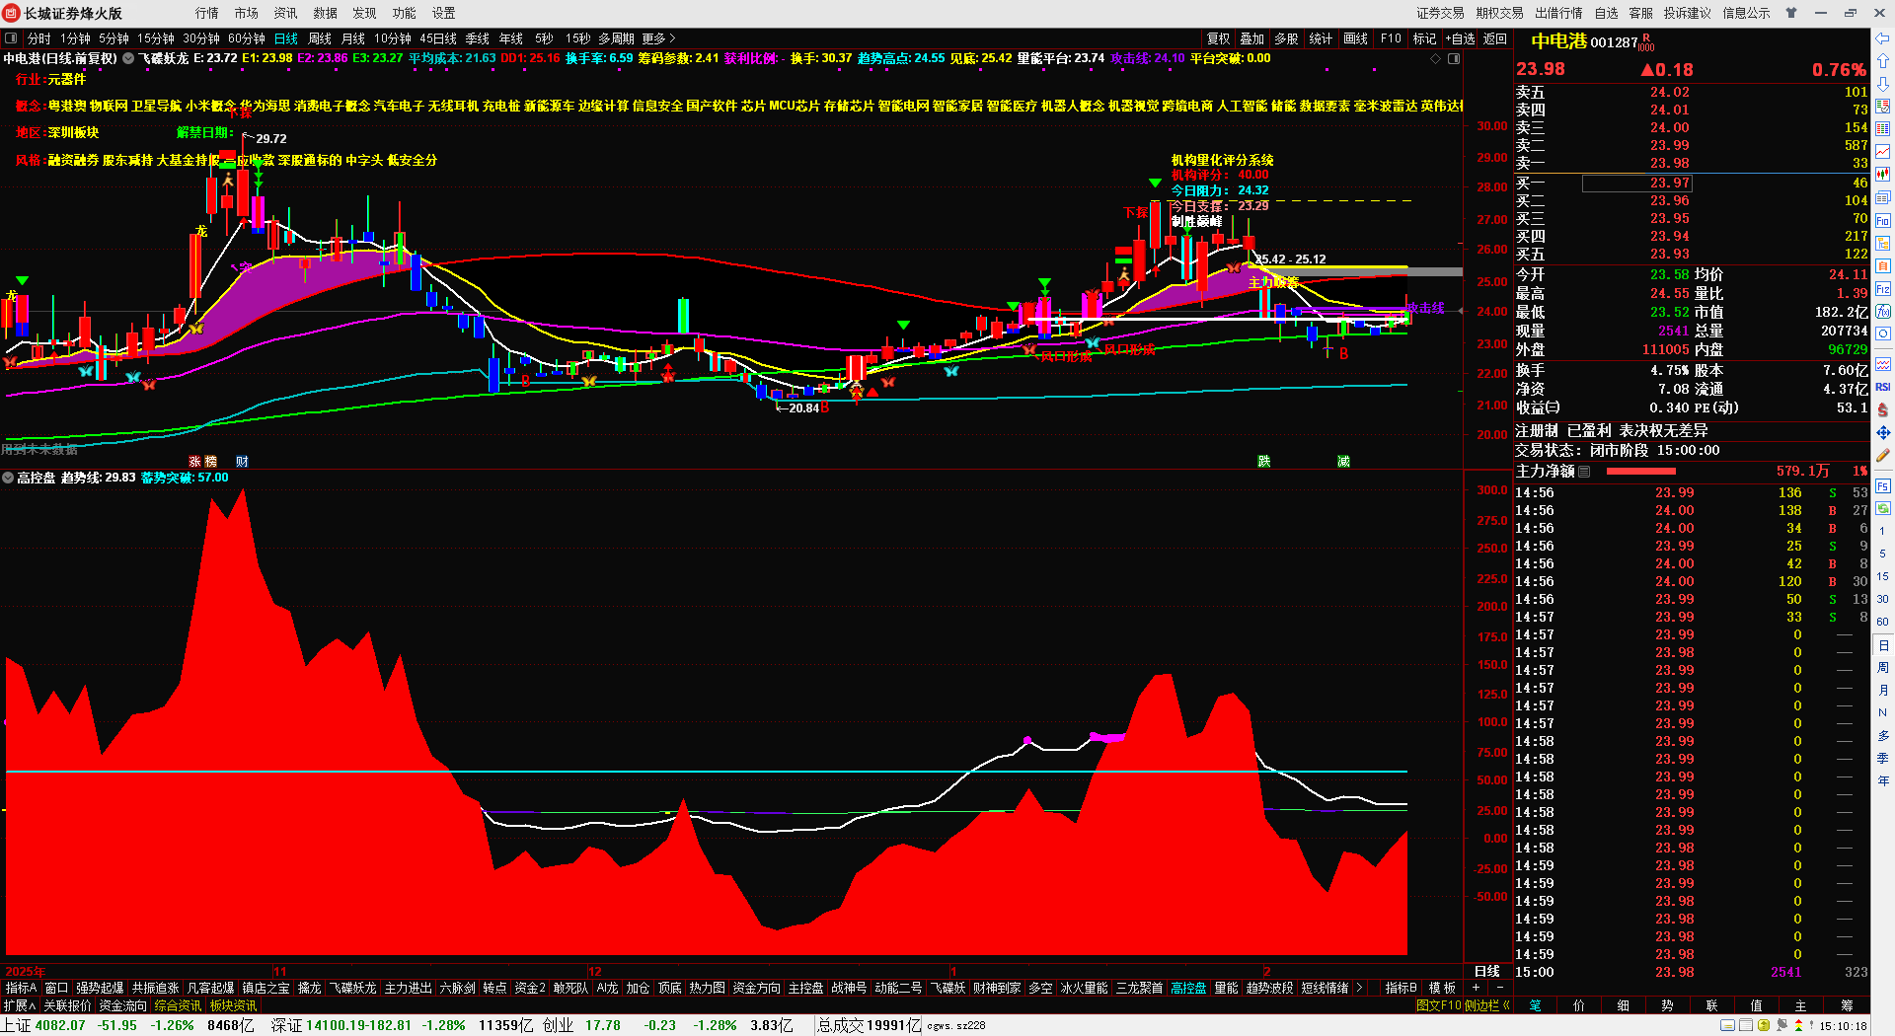The width and height of the screenshot is (1895, 1036).
Task: Click the F12 sidebar icon
Action: click(x=1883, y=289)
